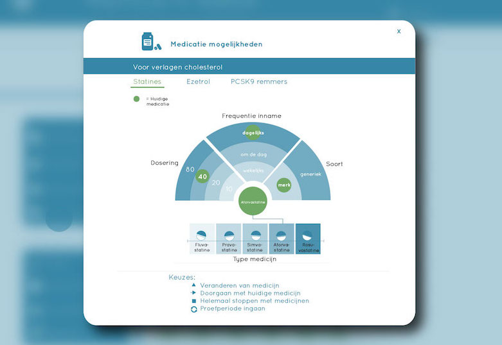Select the 'dagelijks' frequency option
This screenshot has width=502, height=345.
coord(253,133)
